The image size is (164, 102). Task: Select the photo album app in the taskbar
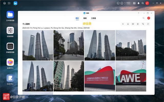click(15, 3)
